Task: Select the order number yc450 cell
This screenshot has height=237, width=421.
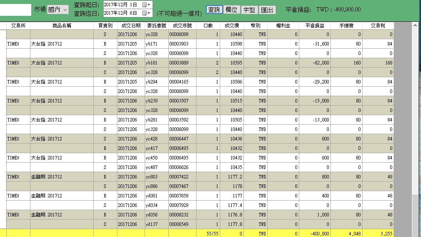Action: pos(157,158)
